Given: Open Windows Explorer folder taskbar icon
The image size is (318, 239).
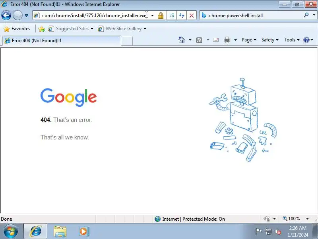Looking at the screenshot, I should (x=60, y=231).
